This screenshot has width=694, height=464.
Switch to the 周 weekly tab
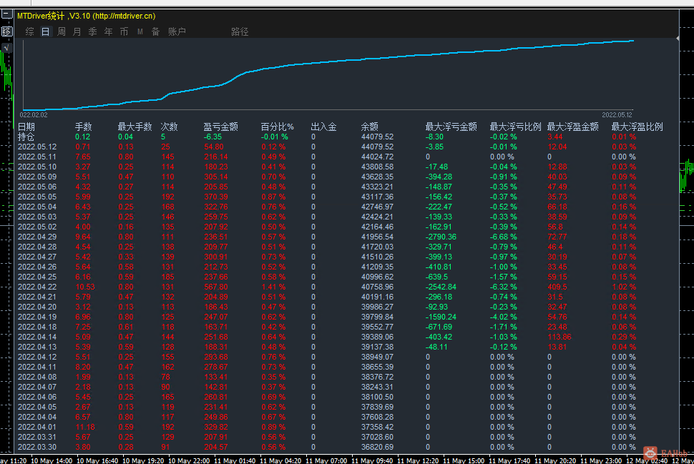61,31
